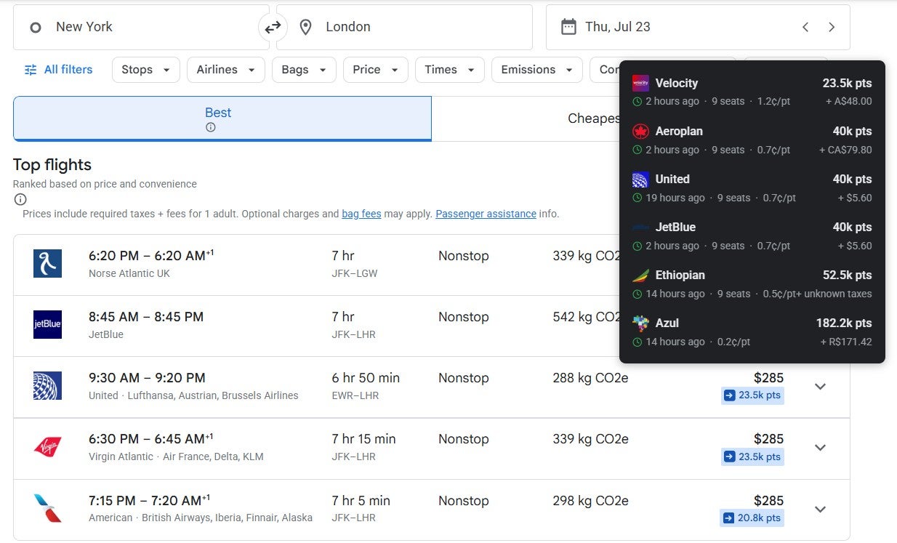The height and width of the screenshot is (543, 897).
Task: Open All filters panel
Action: tap(58, 70)
